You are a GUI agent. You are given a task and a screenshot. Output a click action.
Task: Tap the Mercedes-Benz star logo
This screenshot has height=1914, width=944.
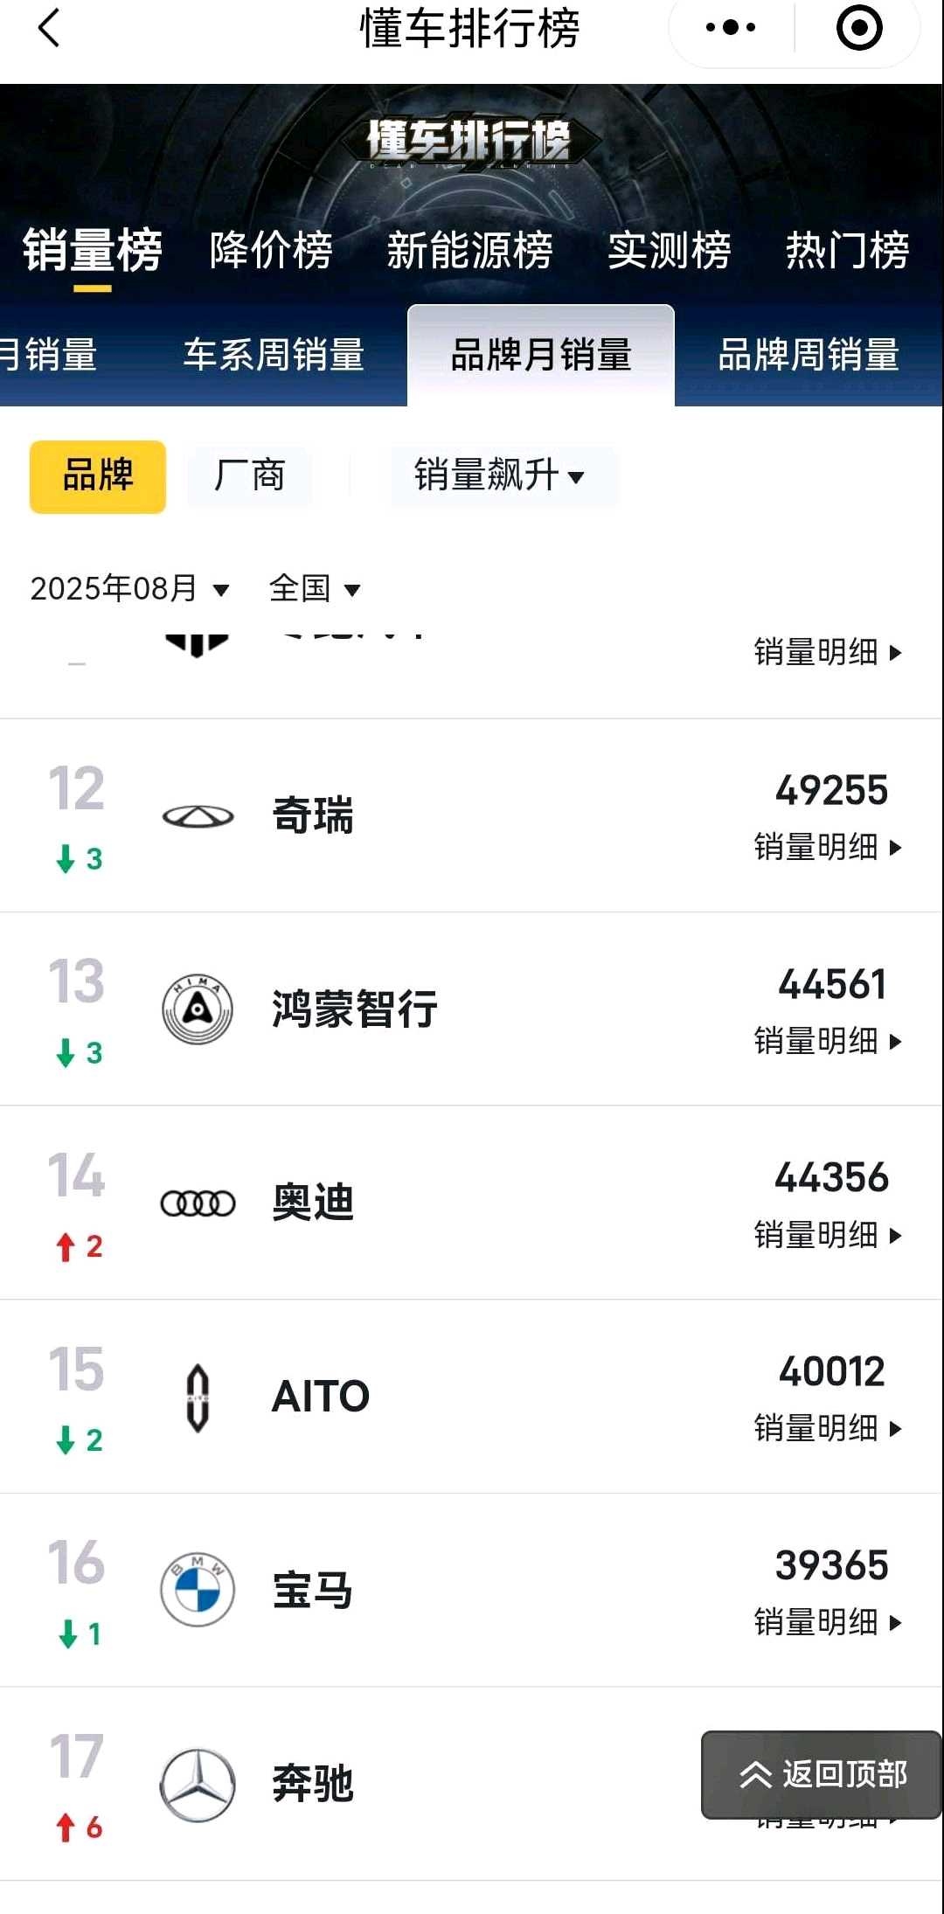198,1785
